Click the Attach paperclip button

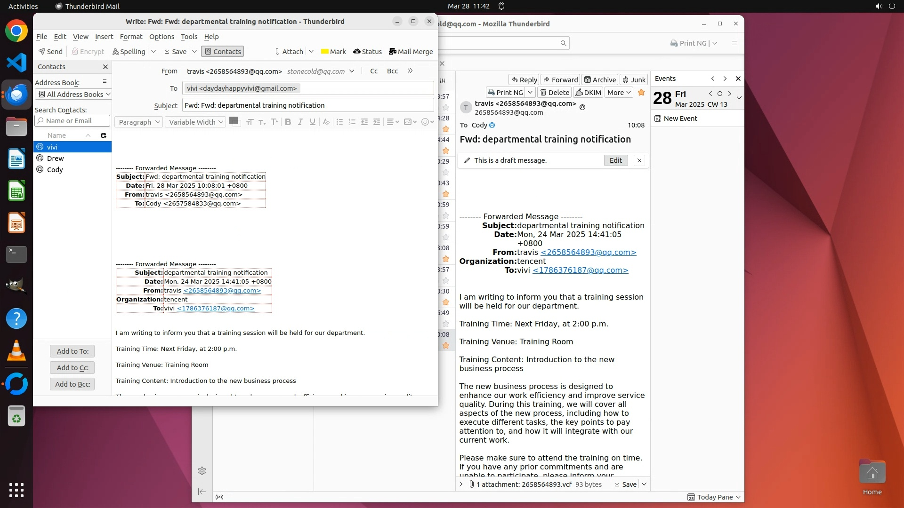pos(289,51)
